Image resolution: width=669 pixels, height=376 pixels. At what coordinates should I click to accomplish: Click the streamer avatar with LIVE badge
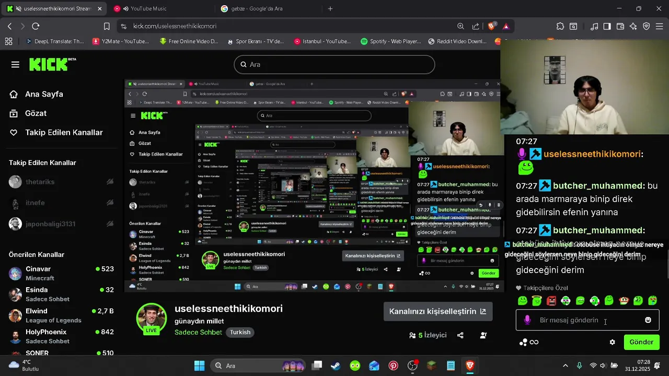point(152,318)
